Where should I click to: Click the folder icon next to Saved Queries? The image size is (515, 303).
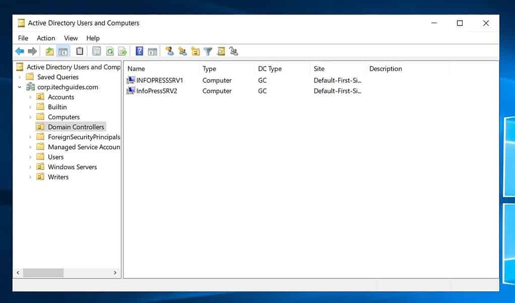coord(30,77)
